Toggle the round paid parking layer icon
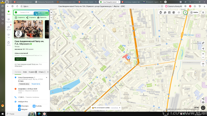The width and height of the screenshot is (207, 116). [x=174, y=12]
